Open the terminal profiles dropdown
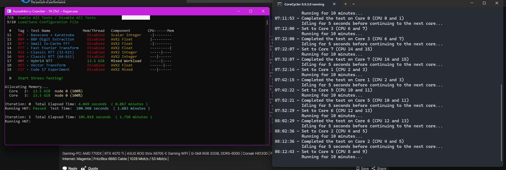Image resolution: width=506 pixels, height=170 pixels. 354,4
